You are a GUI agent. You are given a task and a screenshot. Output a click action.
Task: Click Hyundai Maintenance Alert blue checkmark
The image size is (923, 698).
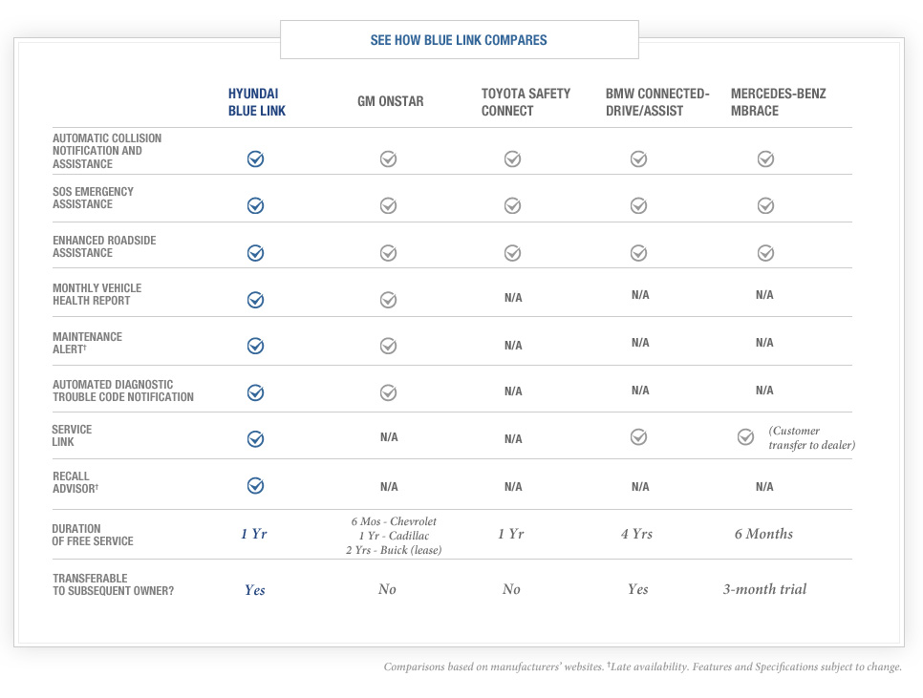click(255, 346)
